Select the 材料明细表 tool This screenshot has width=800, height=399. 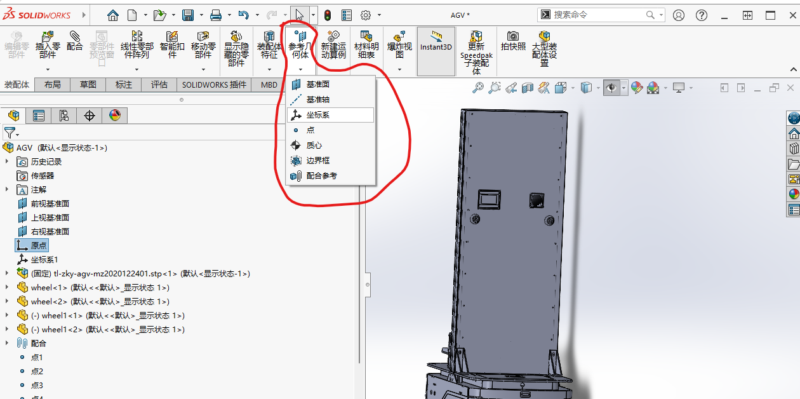pos(367,44)
